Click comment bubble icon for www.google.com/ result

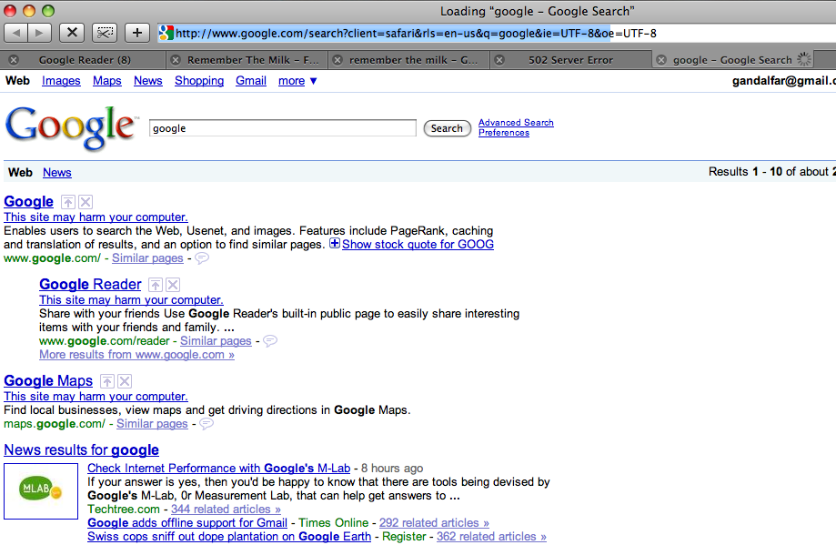click(x=202, y=258)
